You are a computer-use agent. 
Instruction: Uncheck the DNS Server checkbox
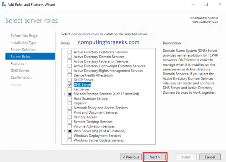[x=70, y=85]
